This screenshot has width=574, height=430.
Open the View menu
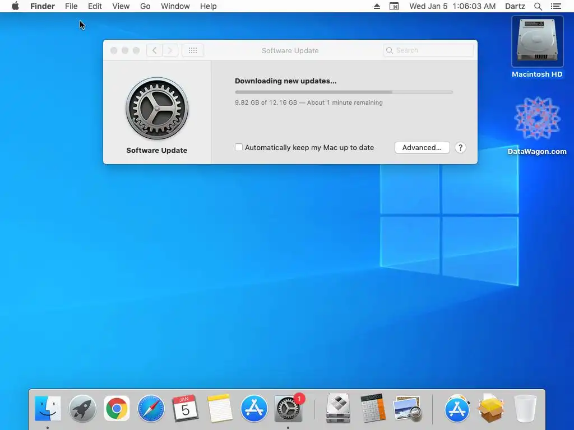[x=121, y=6]
